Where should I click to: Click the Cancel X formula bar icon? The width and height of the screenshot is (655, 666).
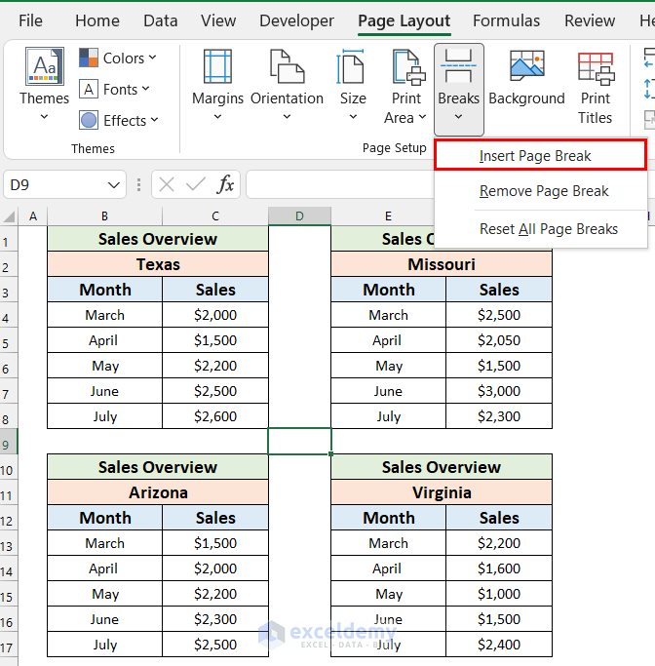166,184
